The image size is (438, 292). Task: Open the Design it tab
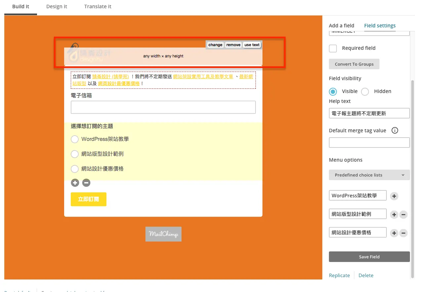[57, 7]
